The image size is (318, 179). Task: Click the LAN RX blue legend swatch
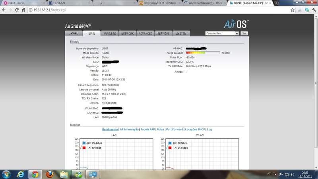coord(84,143)
